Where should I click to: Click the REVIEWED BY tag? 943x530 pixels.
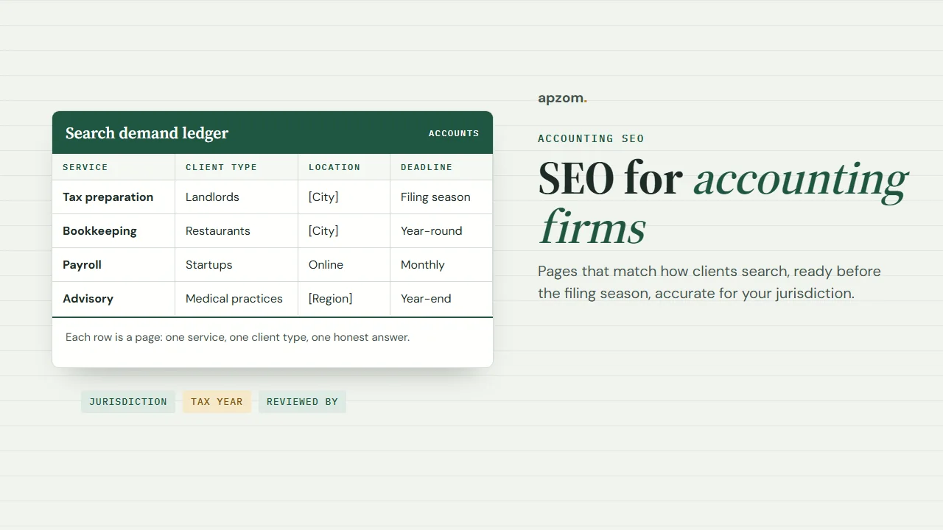click(302, 402)
